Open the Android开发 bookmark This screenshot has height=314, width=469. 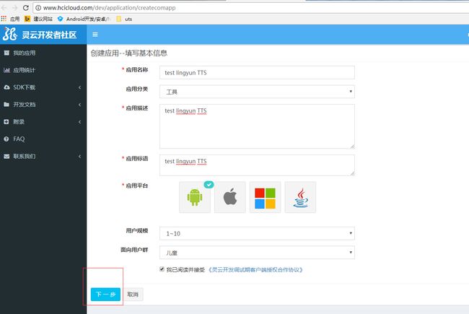click(x=84, y=19)
